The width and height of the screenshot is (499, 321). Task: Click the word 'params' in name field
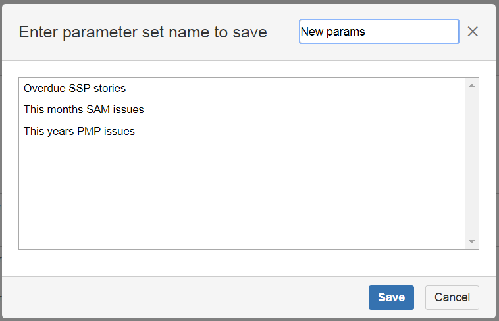click(345, 32)
